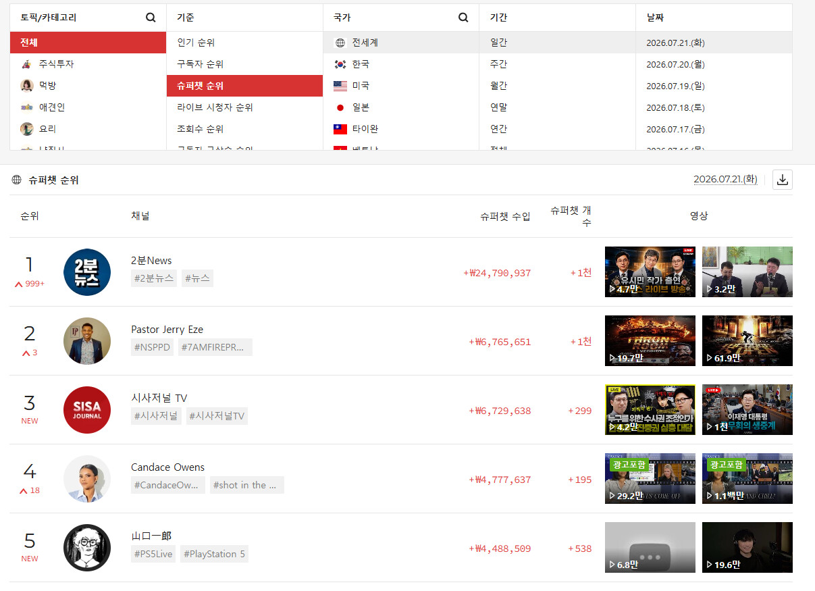Open Candace Owens thumbnail with 1.1백만 views

click(747, 478)
